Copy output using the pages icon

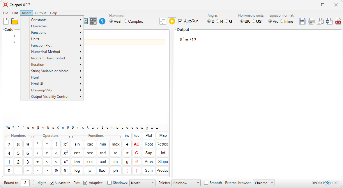(x=320, y=21)
